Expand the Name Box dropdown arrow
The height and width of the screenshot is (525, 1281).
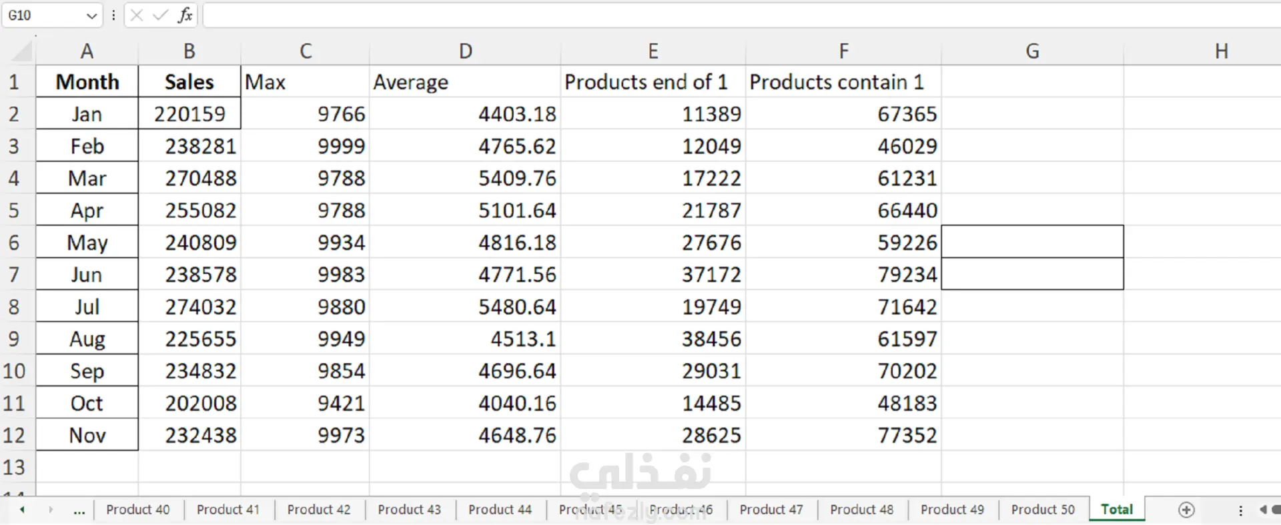pos(92,16)
